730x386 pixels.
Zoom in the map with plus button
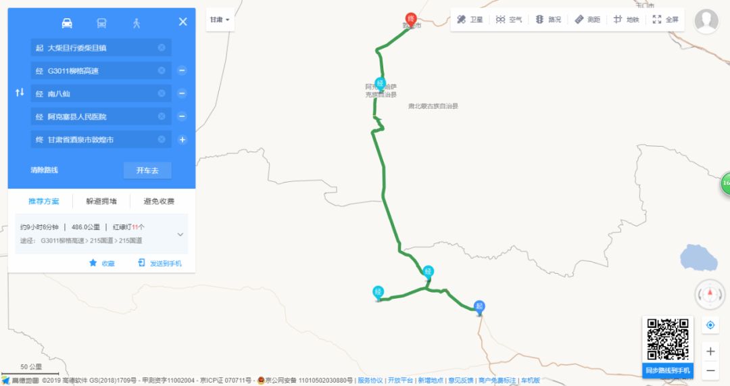[710, 352]
